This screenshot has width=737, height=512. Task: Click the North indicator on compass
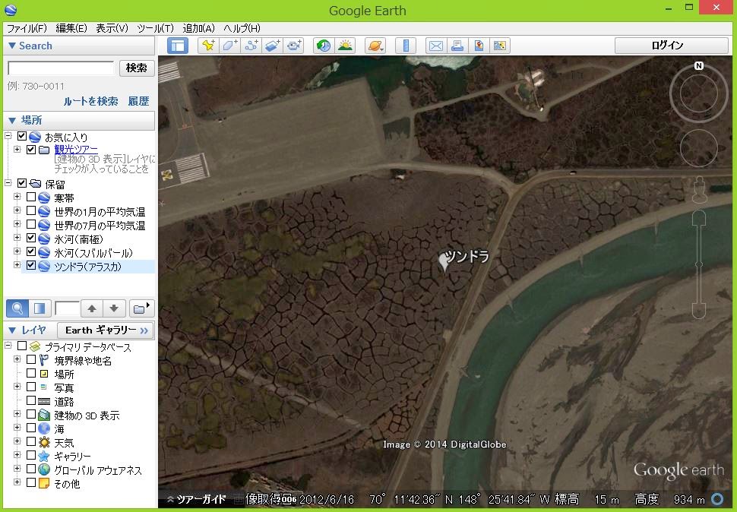(x=699, y=66)
